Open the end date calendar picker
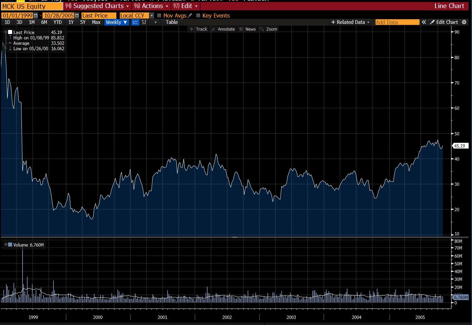Screen dimensions: 472x325 [x=77, y=15]
